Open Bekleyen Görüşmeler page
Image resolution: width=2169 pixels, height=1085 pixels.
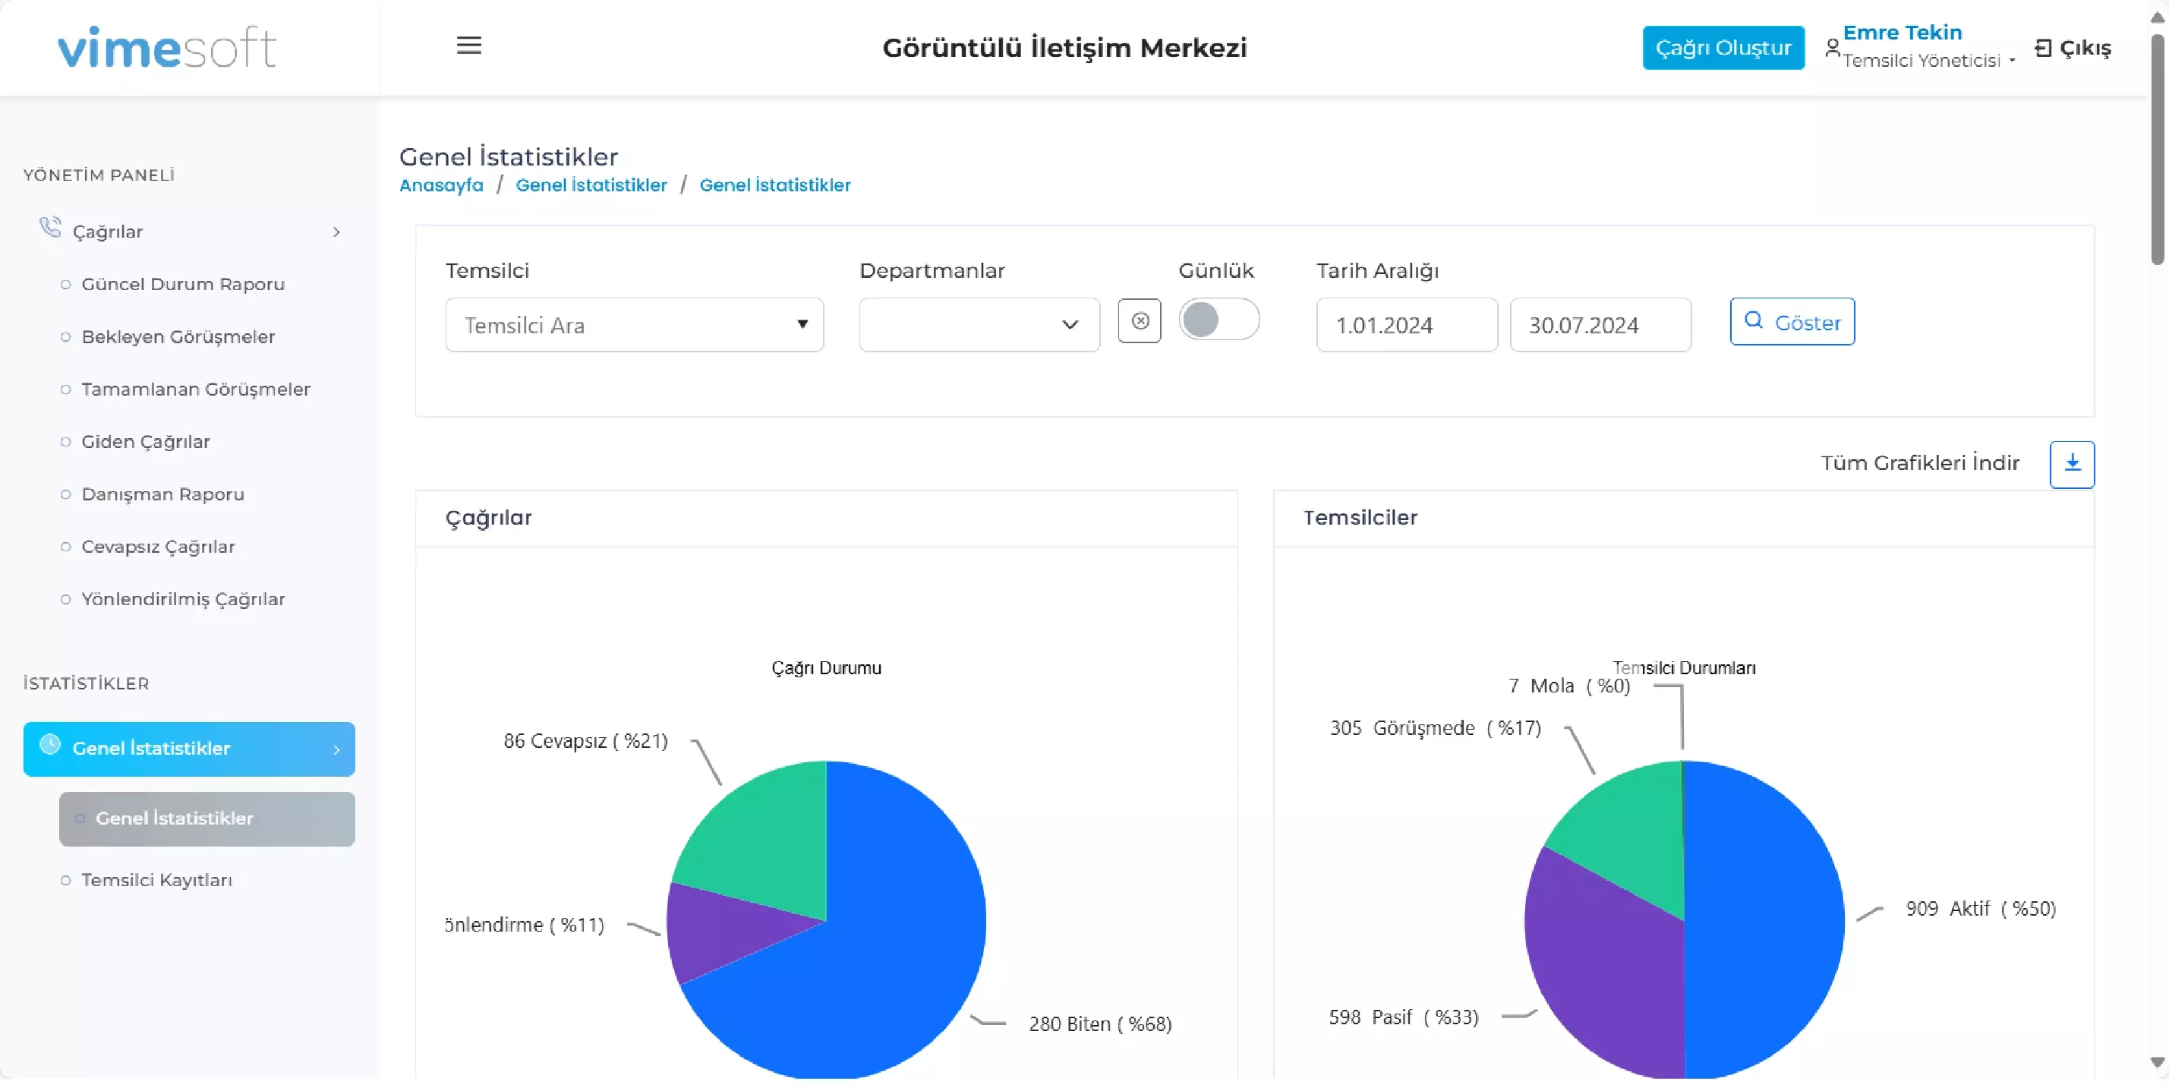pos(178,336)
